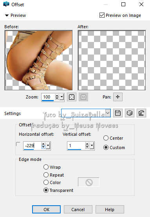The image size is (150, 217).
Task: Choose the Repeat edge mode option
Action: pyautogui.click(x=46, y=175)
